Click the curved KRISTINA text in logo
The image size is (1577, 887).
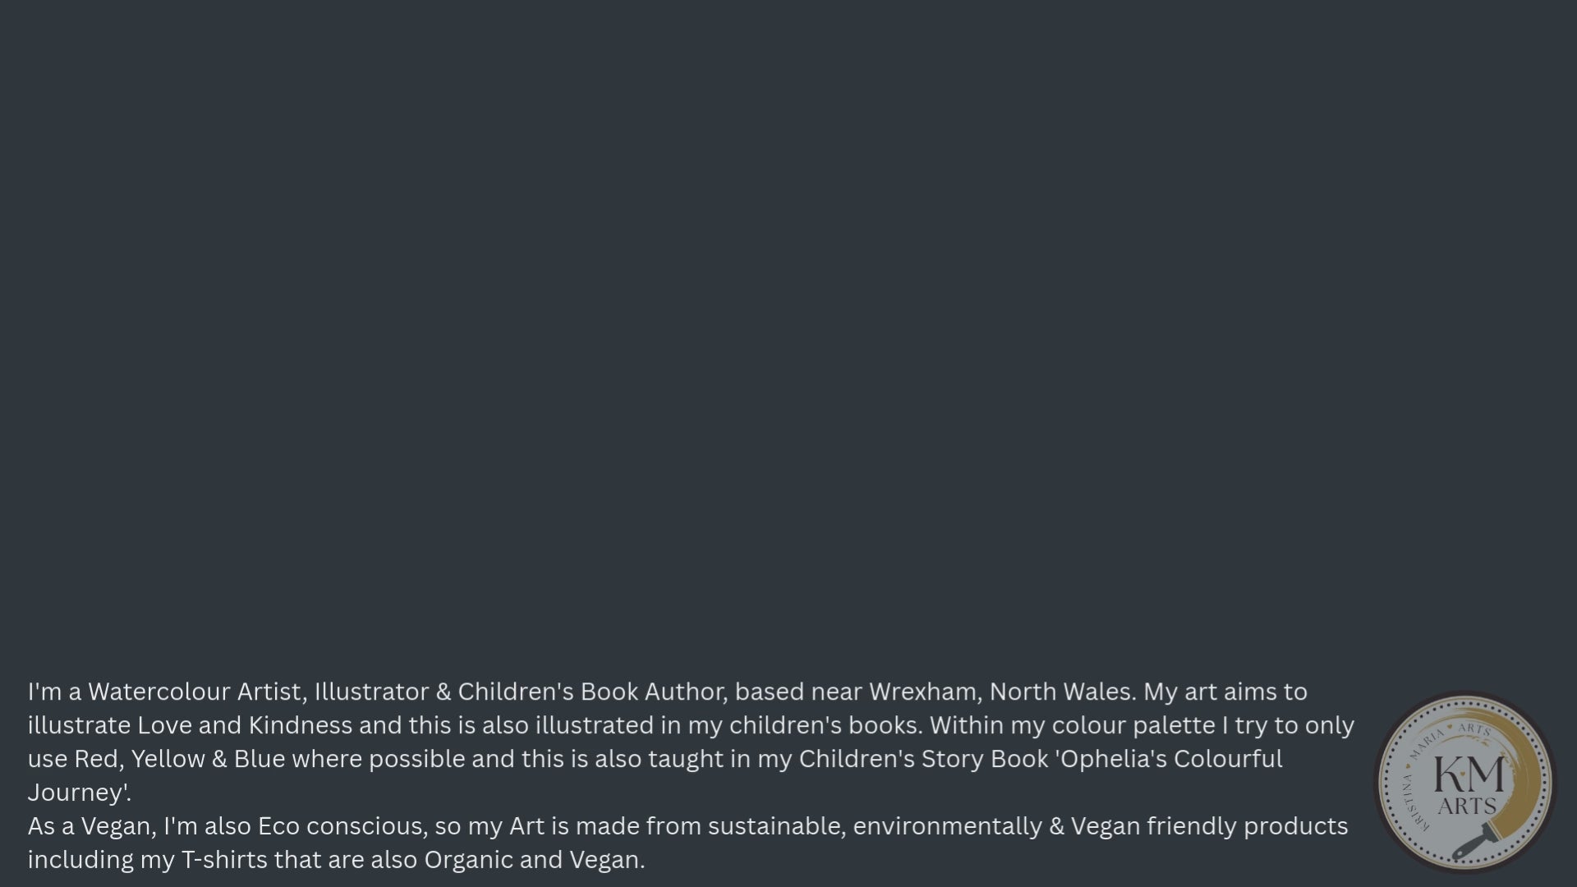point(1414,802)
